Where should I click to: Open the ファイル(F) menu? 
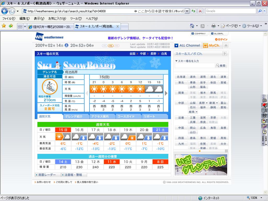[9, 19]
